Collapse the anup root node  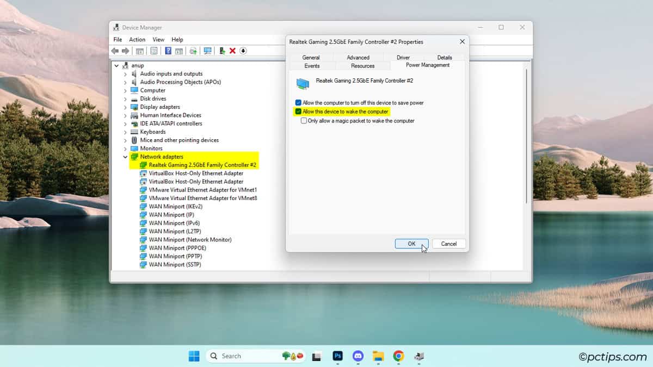pos(116,65)
